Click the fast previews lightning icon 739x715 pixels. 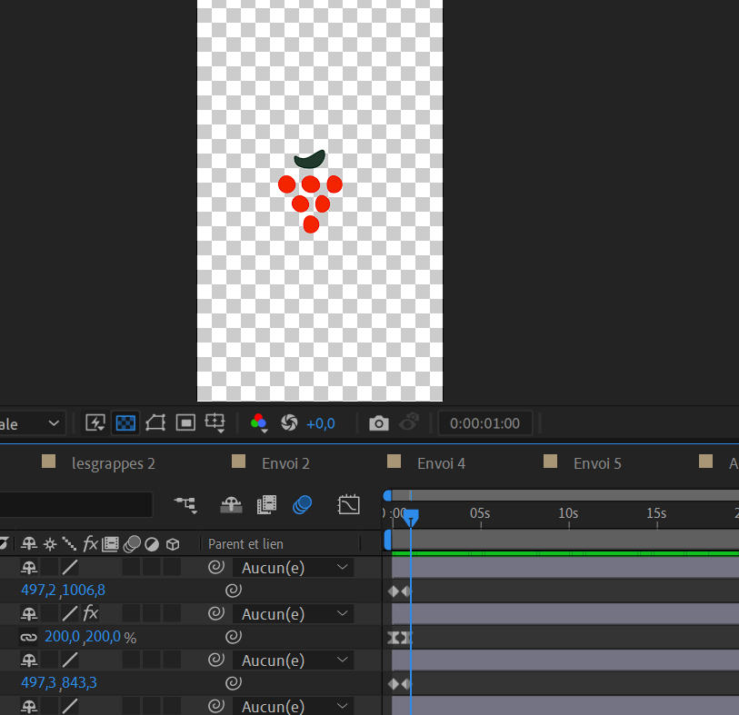click(95, 423)
